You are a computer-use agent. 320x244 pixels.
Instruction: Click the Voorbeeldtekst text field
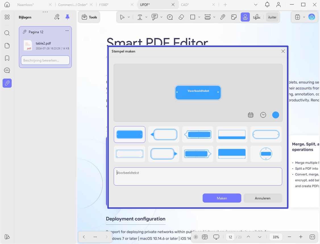pos(198,176)
